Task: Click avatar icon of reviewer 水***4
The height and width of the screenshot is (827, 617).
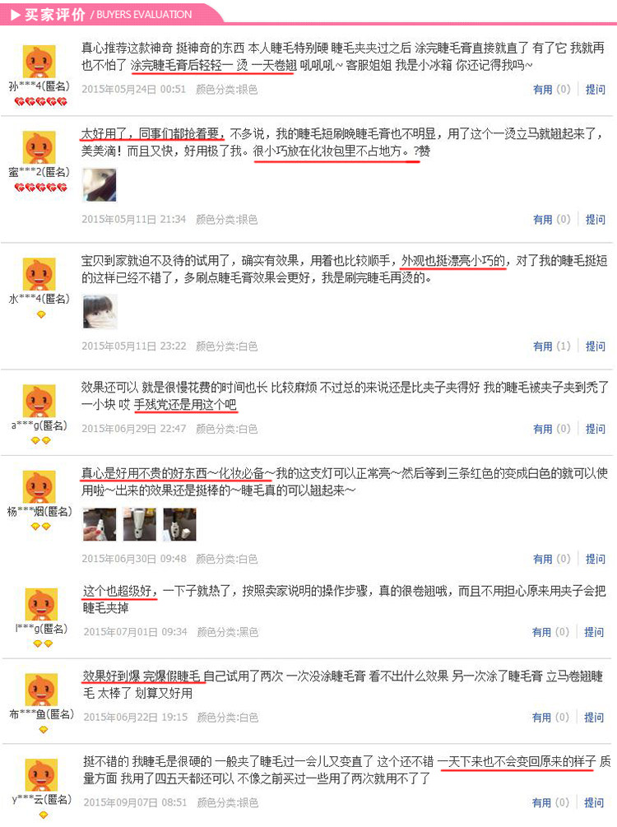Action: [x=39, y=274]
